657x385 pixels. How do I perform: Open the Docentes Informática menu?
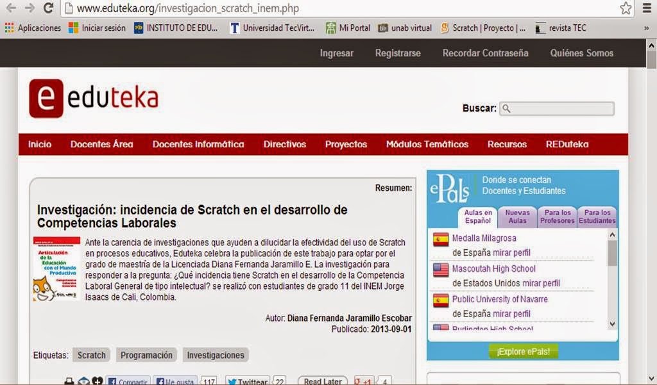[198, 144]
